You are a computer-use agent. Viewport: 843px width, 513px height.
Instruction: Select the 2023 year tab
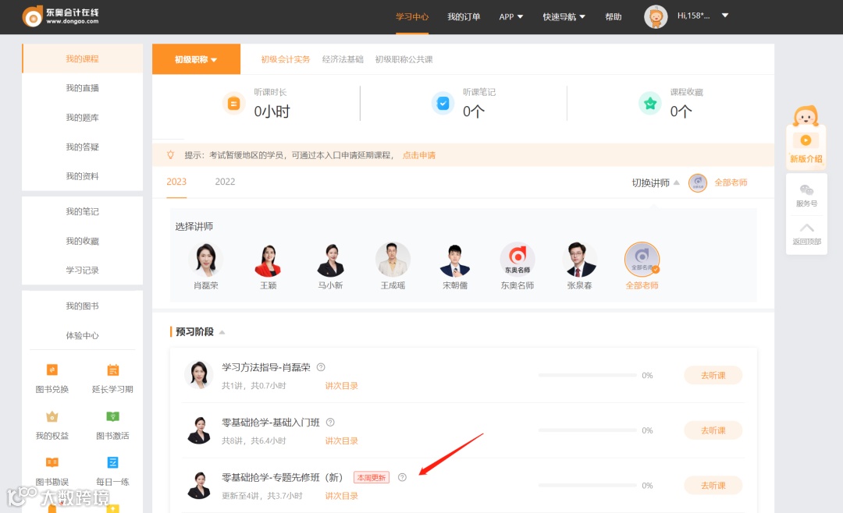click(x=176, y=182)
